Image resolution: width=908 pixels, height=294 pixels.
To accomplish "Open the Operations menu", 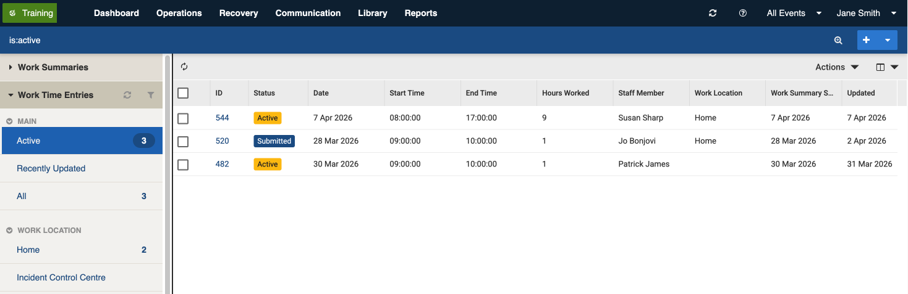I will tap(179, 13).
